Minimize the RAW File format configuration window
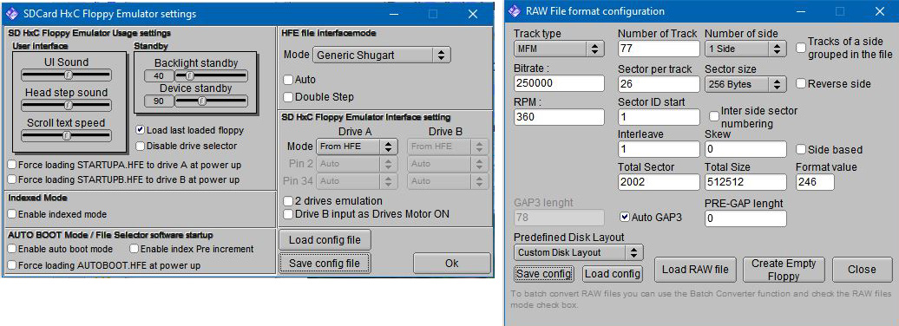Viewport: 899px width, 326px height. (x=800, y=11)
